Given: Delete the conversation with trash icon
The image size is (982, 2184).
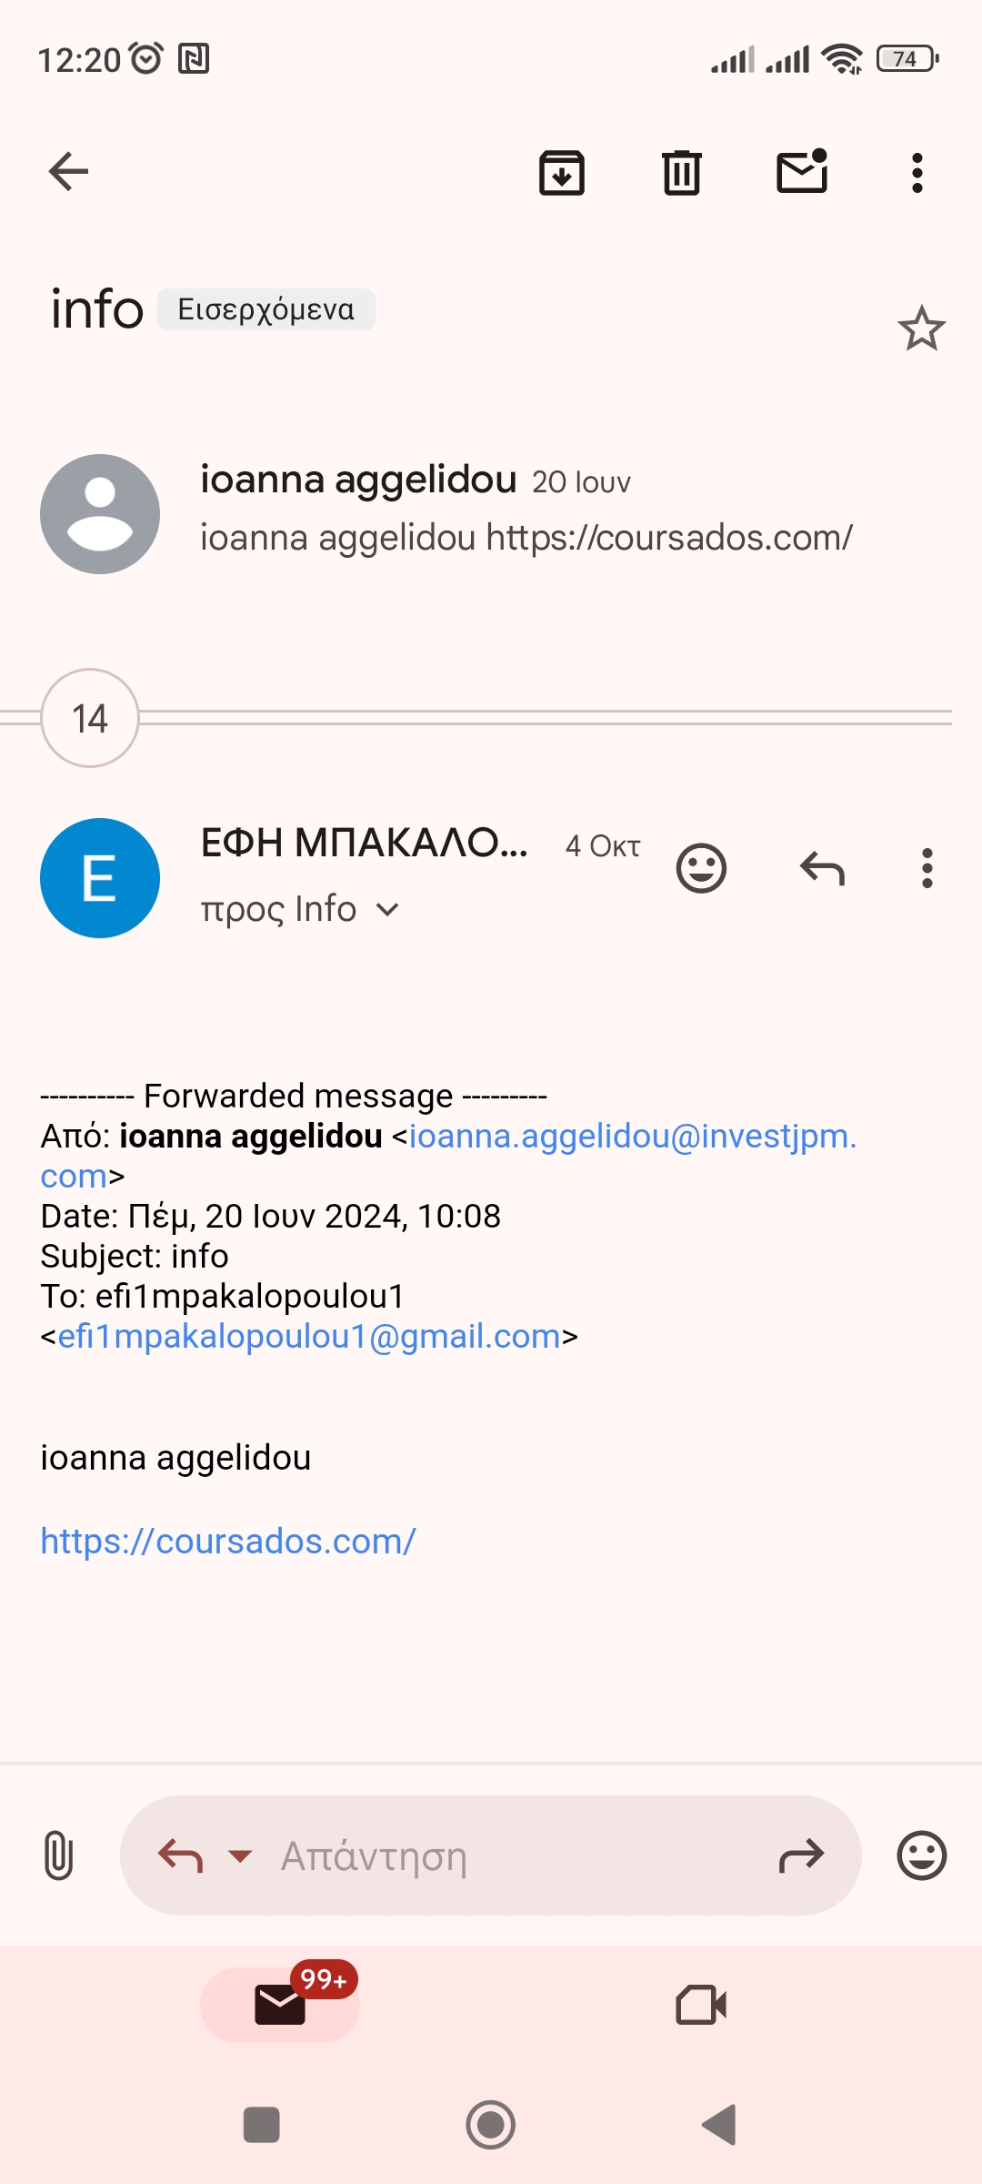Looking at the screenshot, I should (681, 172).
